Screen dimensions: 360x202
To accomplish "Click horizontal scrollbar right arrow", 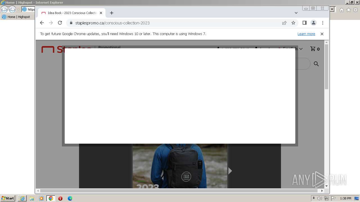I will click(322, 191).
